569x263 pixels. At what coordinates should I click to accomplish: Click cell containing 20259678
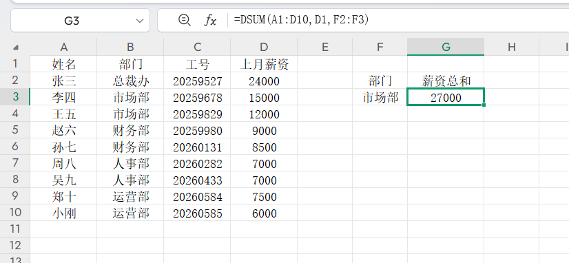pyautogui.click(x=197, y=98)
